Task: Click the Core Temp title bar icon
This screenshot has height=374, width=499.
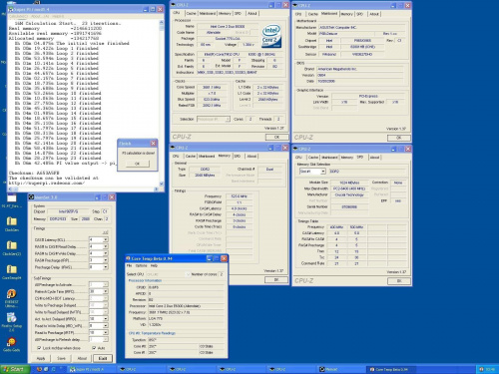Action: point(128,258)
